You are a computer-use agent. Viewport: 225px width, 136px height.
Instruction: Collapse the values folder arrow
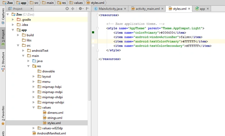(34, 107)
